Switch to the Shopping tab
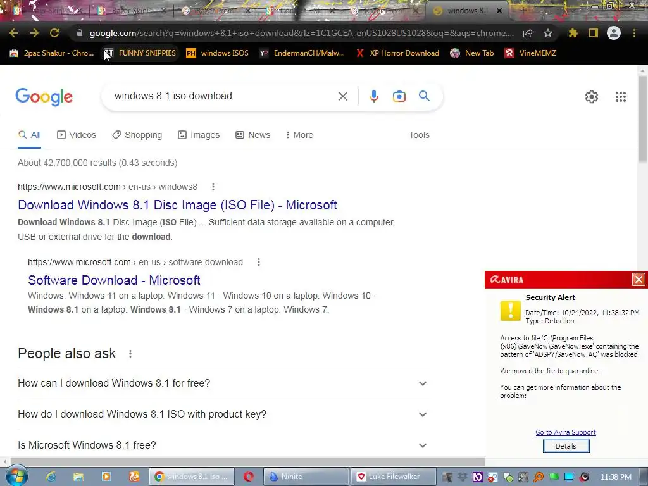Viewport: 648px width, 486px height. click(137, 135)
